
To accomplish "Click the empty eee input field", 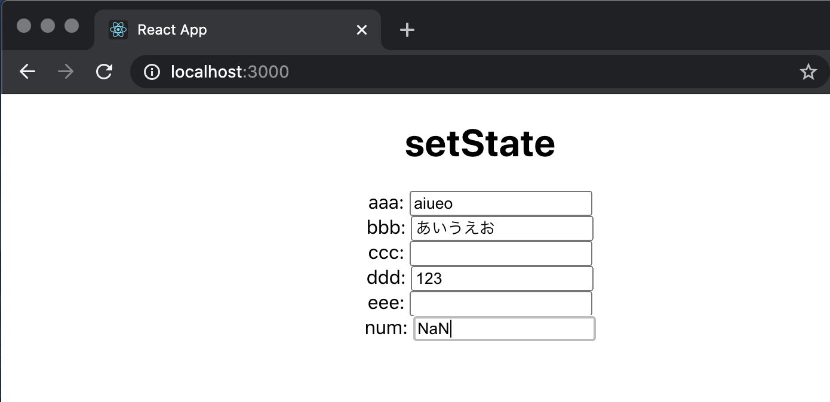I will click(x=500, y=303).
